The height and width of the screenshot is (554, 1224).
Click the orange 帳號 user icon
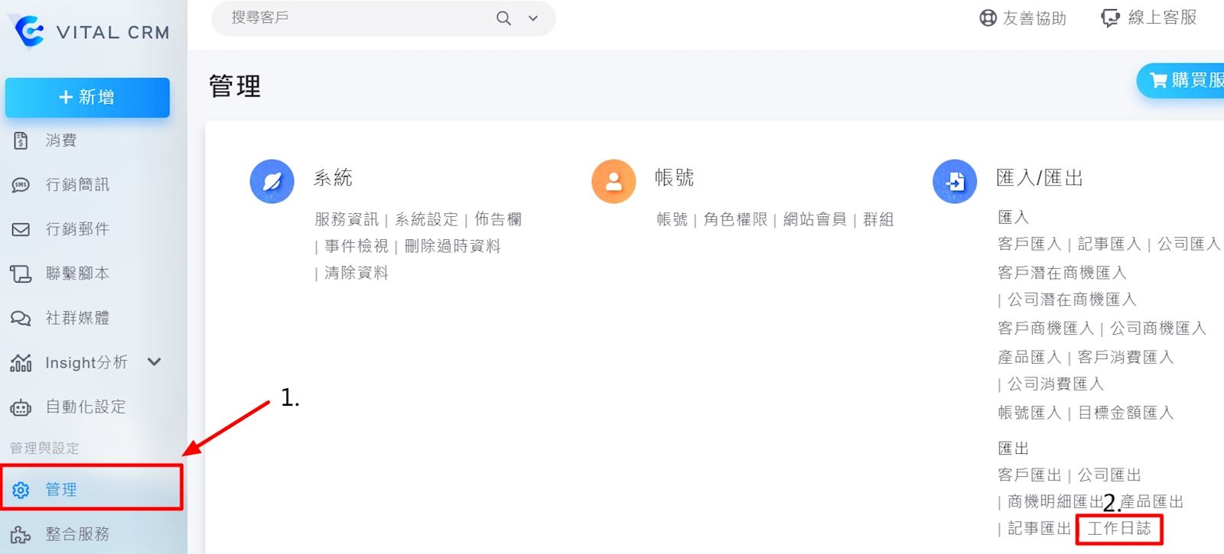click(614, 181)
